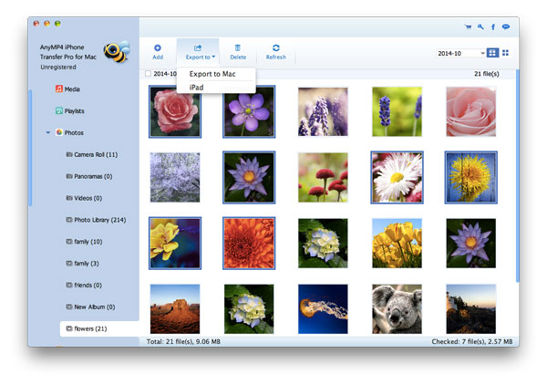Toggle the 2014-10 group checkbox
The width and height of the screenshot is (547, 385).
(149, 74)
